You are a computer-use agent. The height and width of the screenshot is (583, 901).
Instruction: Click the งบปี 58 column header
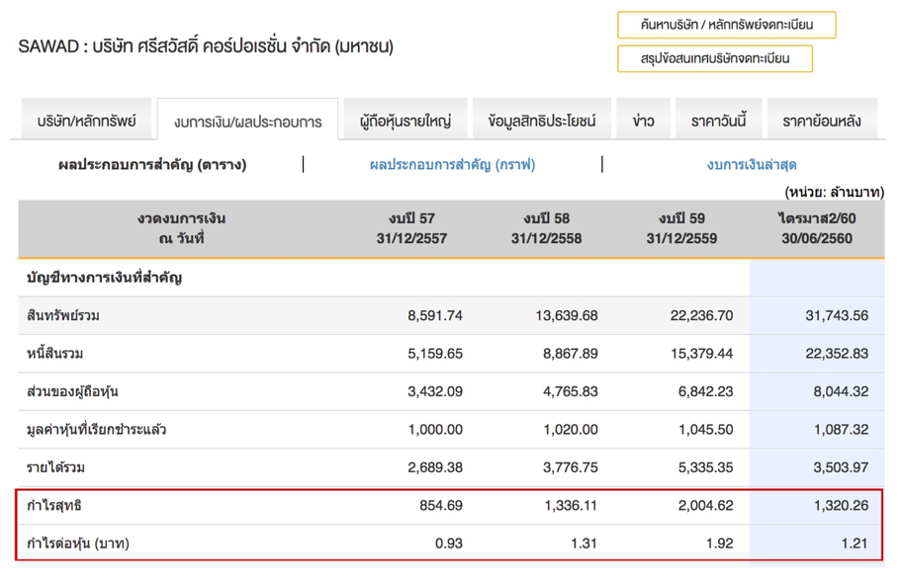(x=546, y=228)
